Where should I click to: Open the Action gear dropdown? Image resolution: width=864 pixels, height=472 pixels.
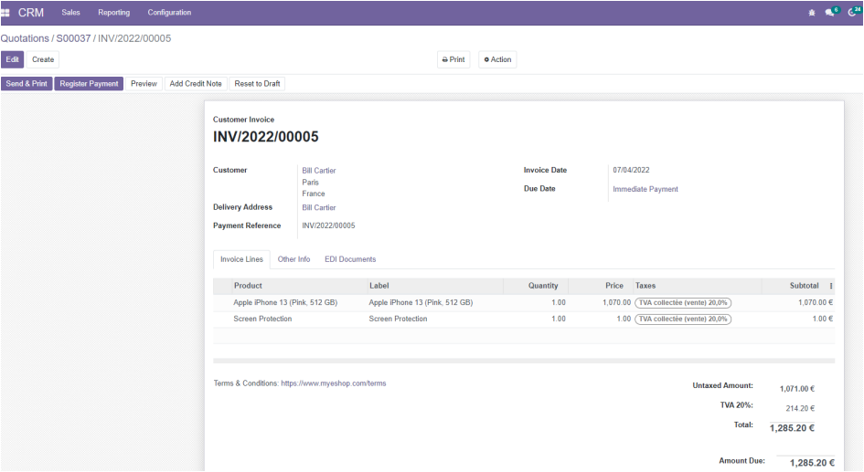coord(497,59)
